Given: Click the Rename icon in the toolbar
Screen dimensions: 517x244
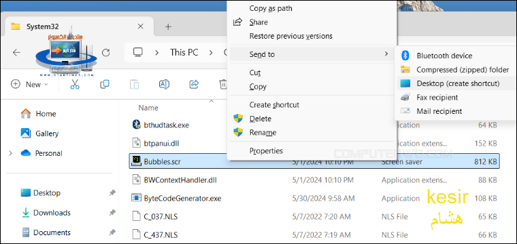Looking at the screenshot, I should click(x=164, y=85).
